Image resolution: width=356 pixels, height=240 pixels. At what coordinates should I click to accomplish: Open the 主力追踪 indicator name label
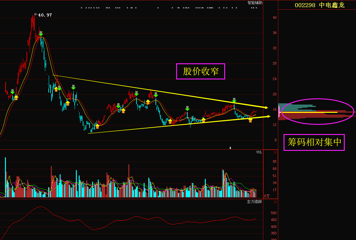[255, 202]
